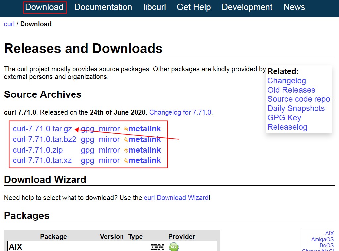View Daily Snapshots from the Related panel
Viewport: 339px width, 251px height.
pos(296,108)
